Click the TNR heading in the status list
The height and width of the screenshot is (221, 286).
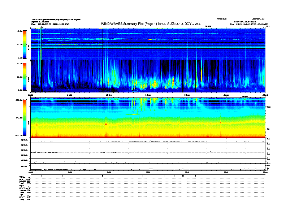coord(21,194)
